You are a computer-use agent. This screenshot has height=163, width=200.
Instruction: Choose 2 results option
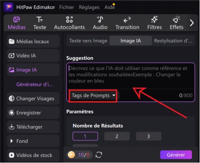117,136
